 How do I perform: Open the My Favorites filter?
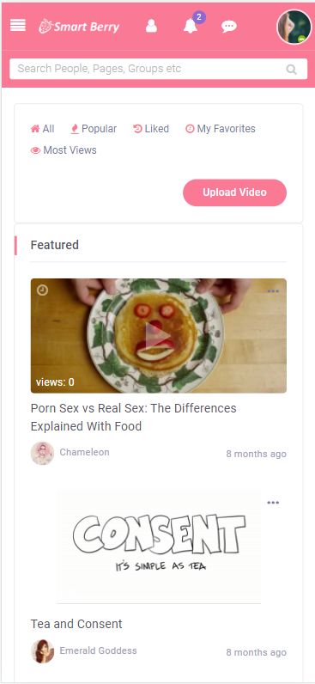(221, 129)
